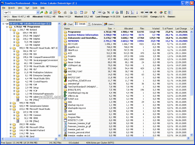This screenshot has height=145, width=195.
Task: Open the Tools menu
Action: click(35, 8)
